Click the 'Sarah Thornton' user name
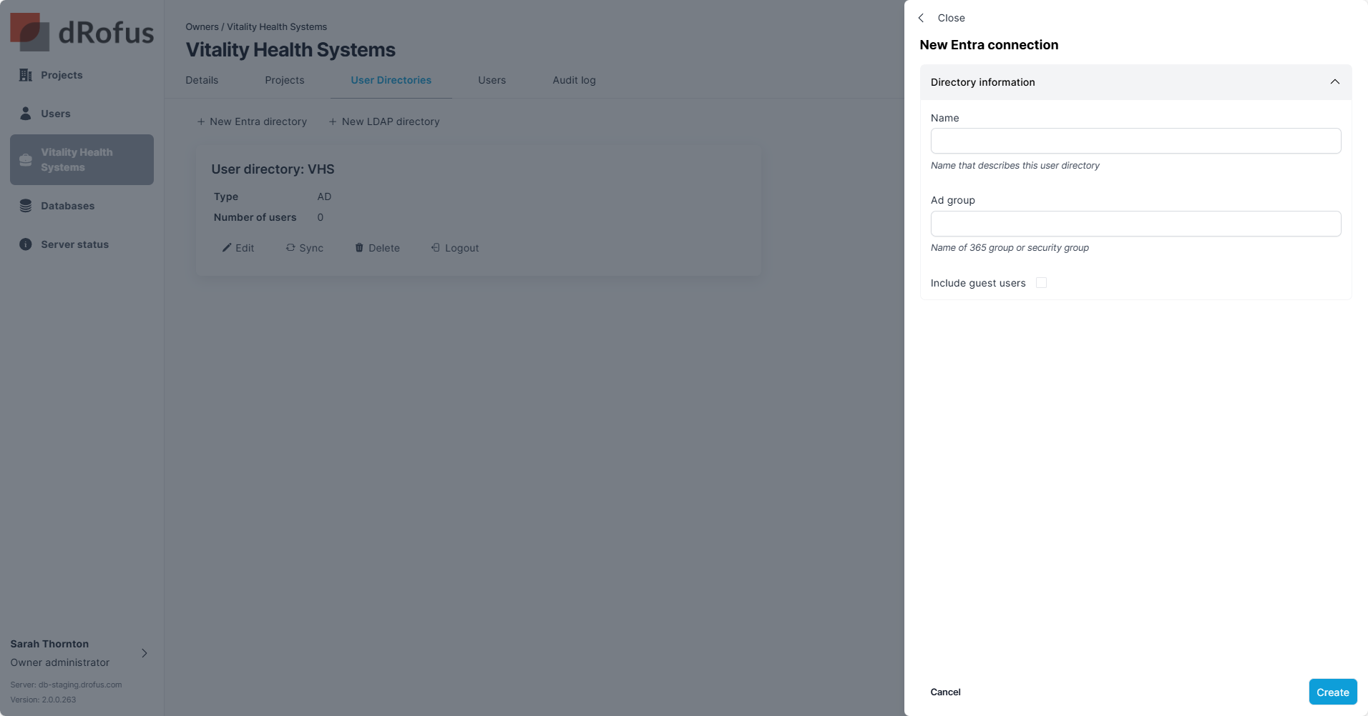This screenshot has width=1368, height=716. point(49,644)
